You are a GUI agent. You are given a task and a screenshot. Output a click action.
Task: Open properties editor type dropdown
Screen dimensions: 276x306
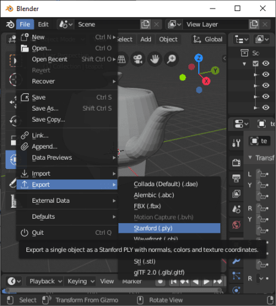click(x=241, y=124)
